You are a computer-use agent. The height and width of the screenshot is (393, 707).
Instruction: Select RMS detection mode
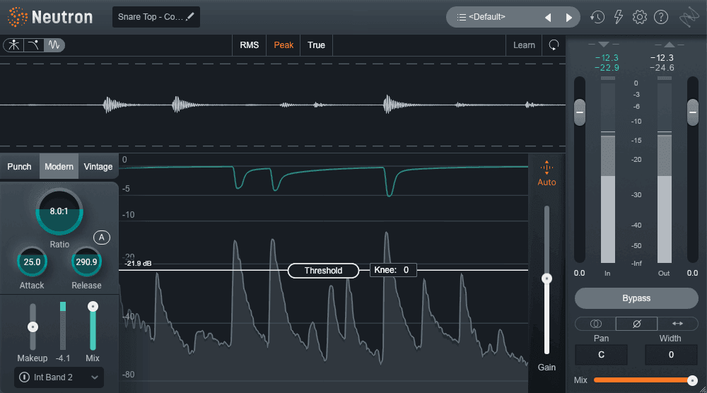click(250, 45)
